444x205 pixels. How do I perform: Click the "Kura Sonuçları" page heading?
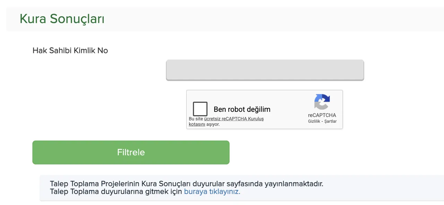62,19
